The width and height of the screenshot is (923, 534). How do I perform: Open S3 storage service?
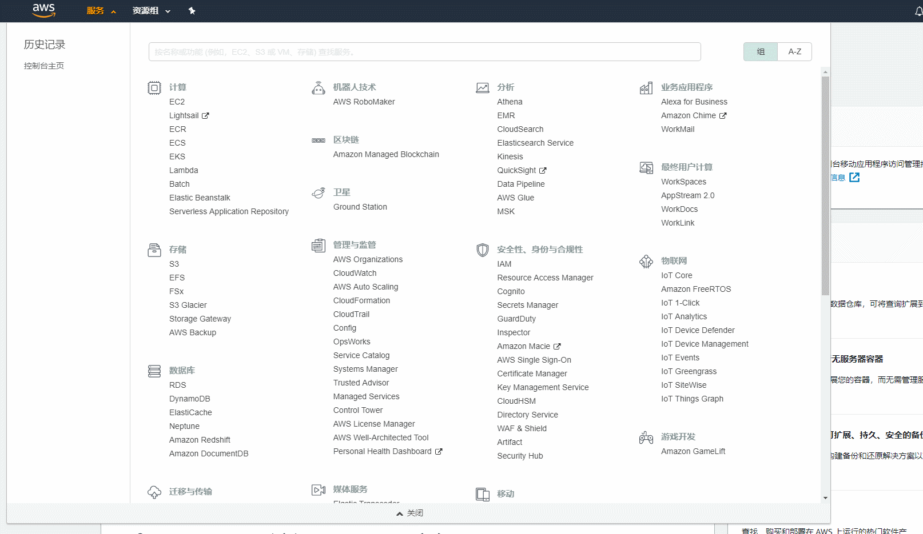tap(174, 264)
